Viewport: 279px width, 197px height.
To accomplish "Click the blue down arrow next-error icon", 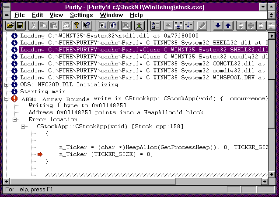I will [x=218, y=26].
